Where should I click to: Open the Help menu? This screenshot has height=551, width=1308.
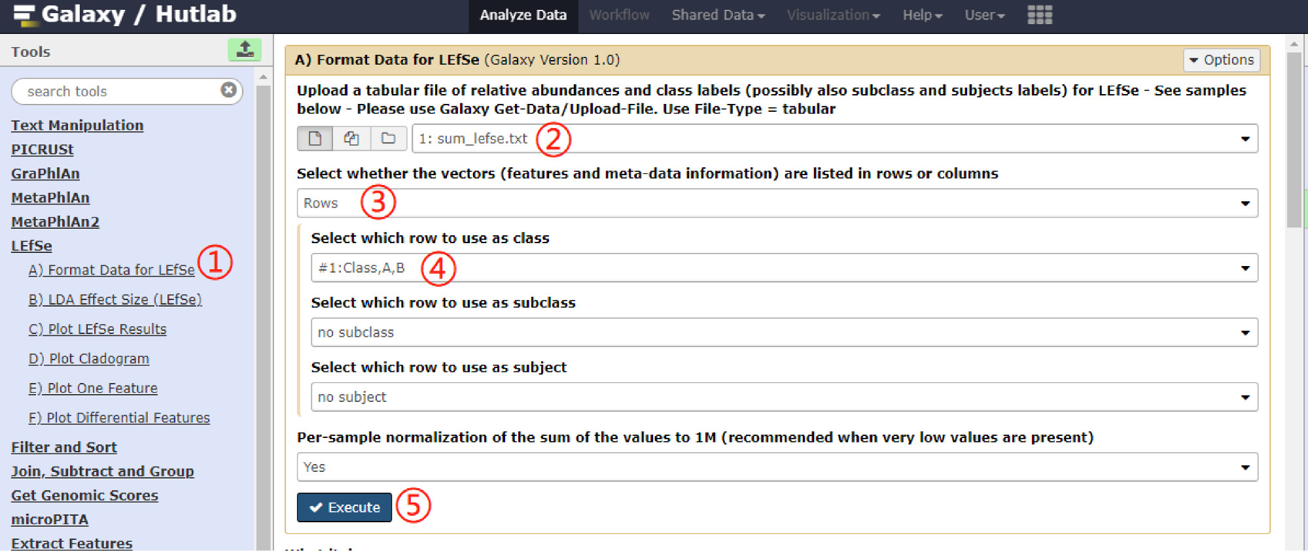coord(922,15)
